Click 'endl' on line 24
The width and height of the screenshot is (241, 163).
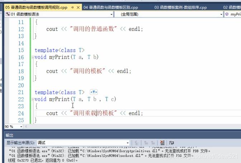134,113
